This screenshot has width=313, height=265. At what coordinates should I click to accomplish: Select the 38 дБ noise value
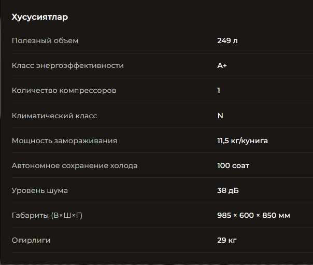[x=228, y=190]
